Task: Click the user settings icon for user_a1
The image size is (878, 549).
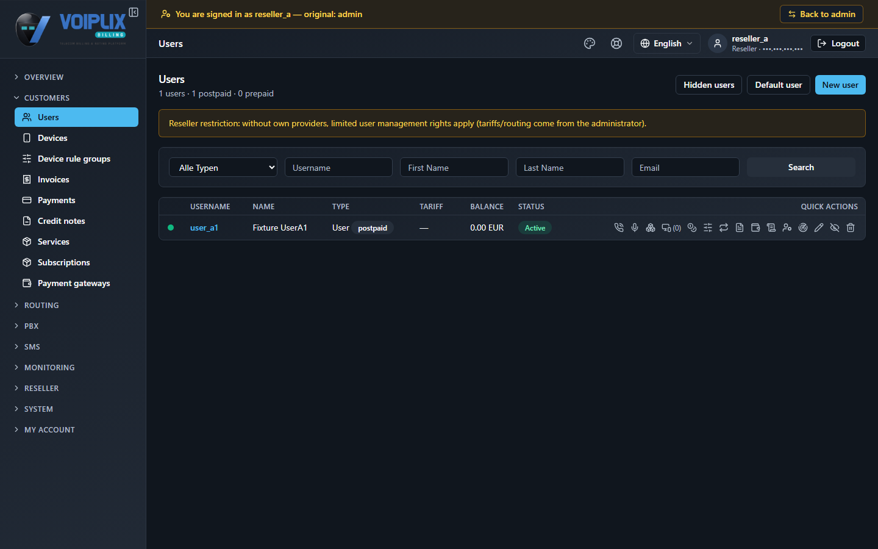Action: coord(787,228)
